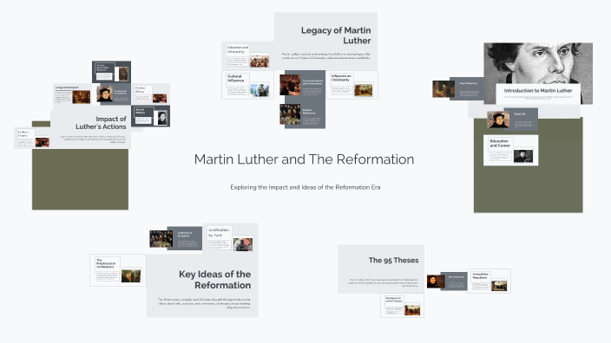The width and height of the screenshot is (611, 343).
Task: Open the 'Authority of Scripture' subtopic slide
Action: pos(175,238)
